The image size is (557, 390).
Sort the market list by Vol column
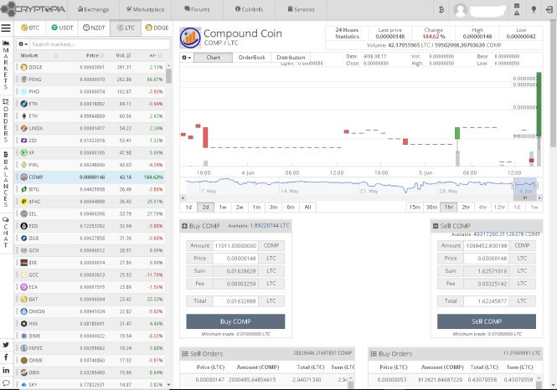coord(123,56)
